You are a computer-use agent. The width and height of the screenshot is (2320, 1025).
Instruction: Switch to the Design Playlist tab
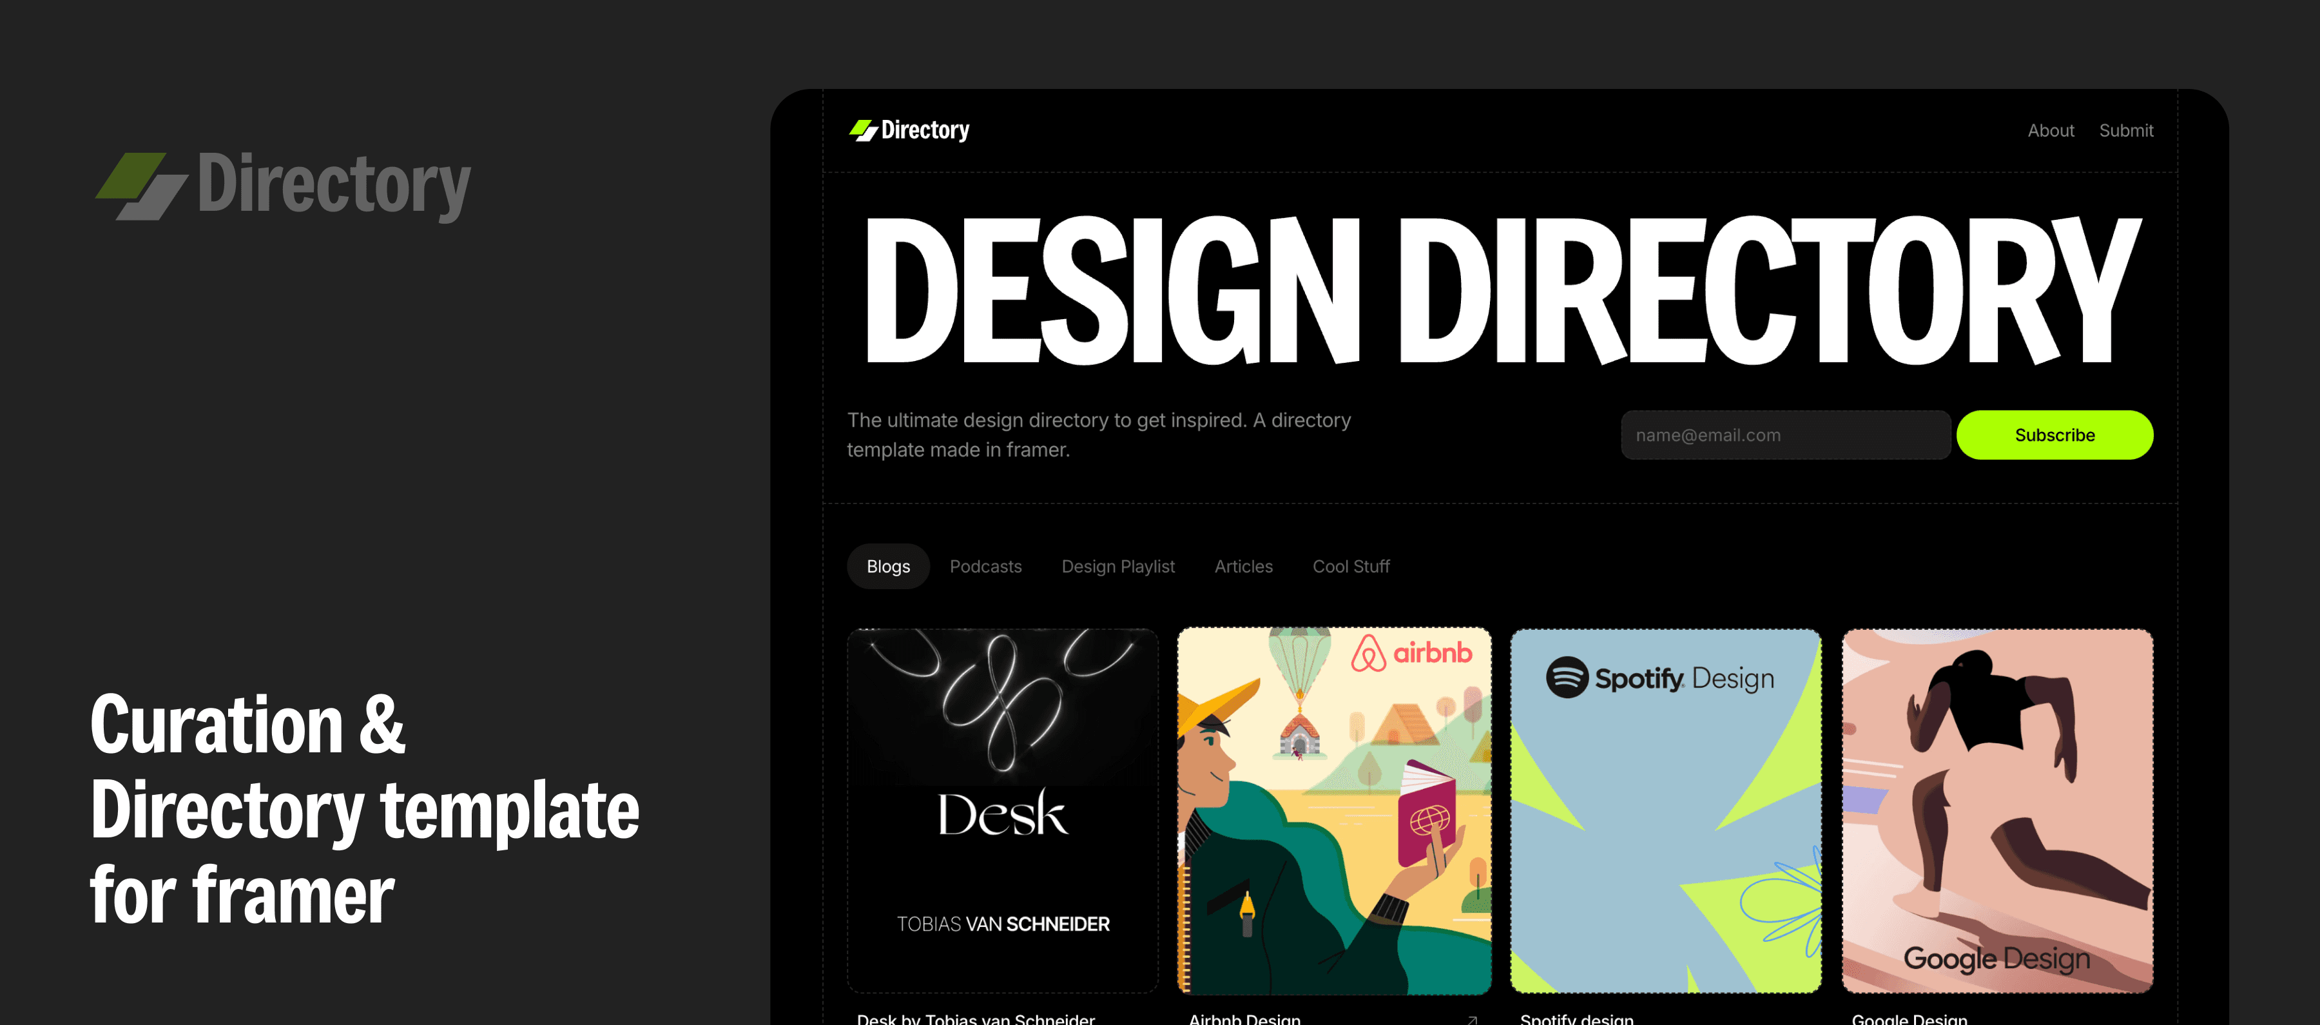[1117, 567]
